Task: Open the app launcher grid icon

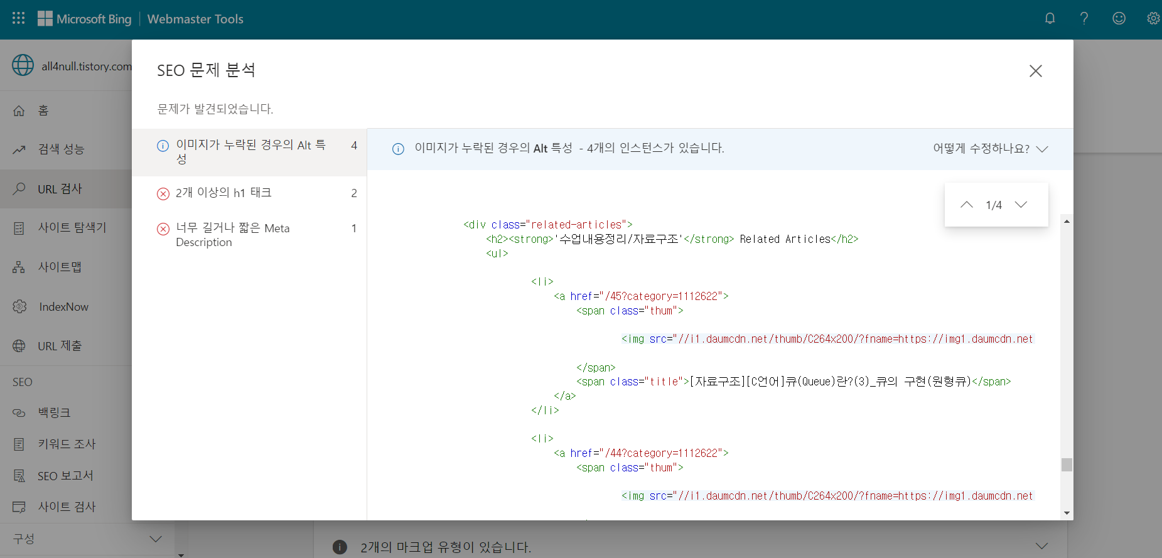Action: click(x=19, y=18)
